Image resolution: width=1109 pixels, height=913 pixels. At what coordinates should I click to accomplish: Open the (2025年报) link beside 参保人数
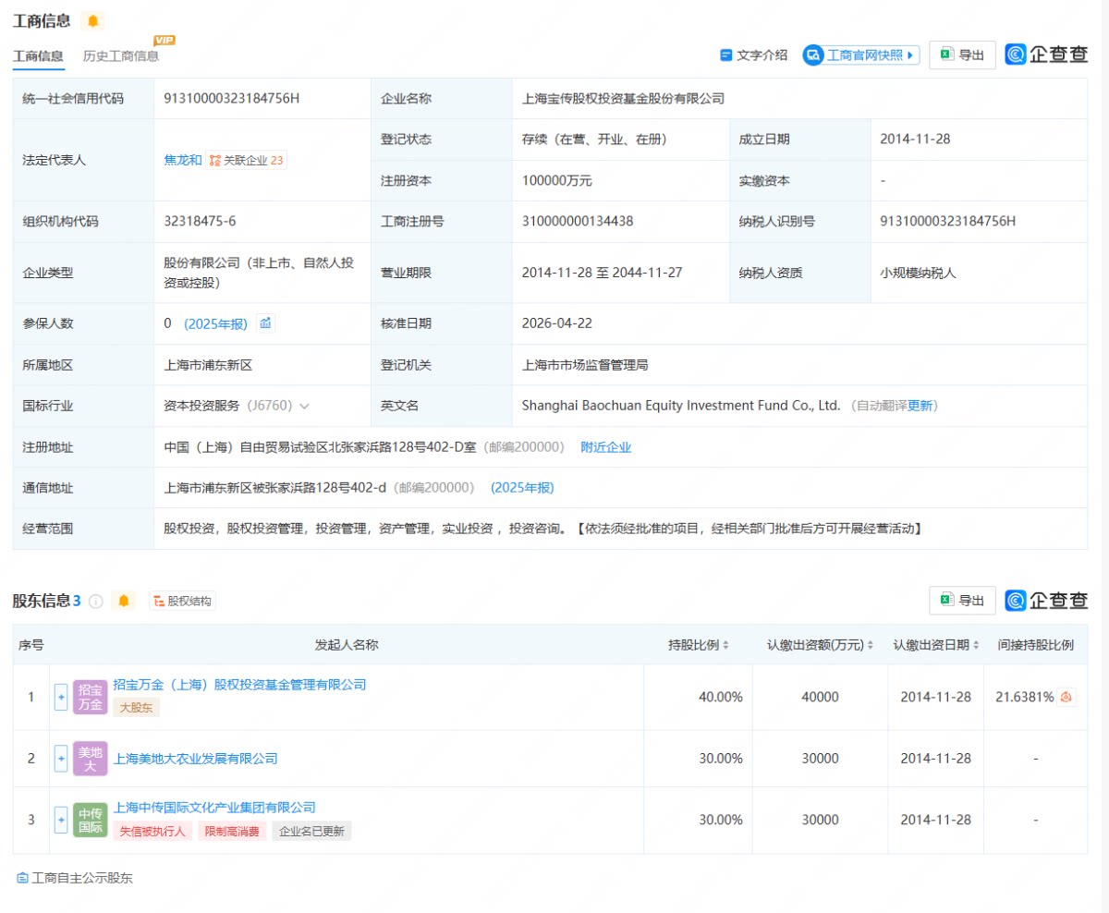tap(215, 323)
